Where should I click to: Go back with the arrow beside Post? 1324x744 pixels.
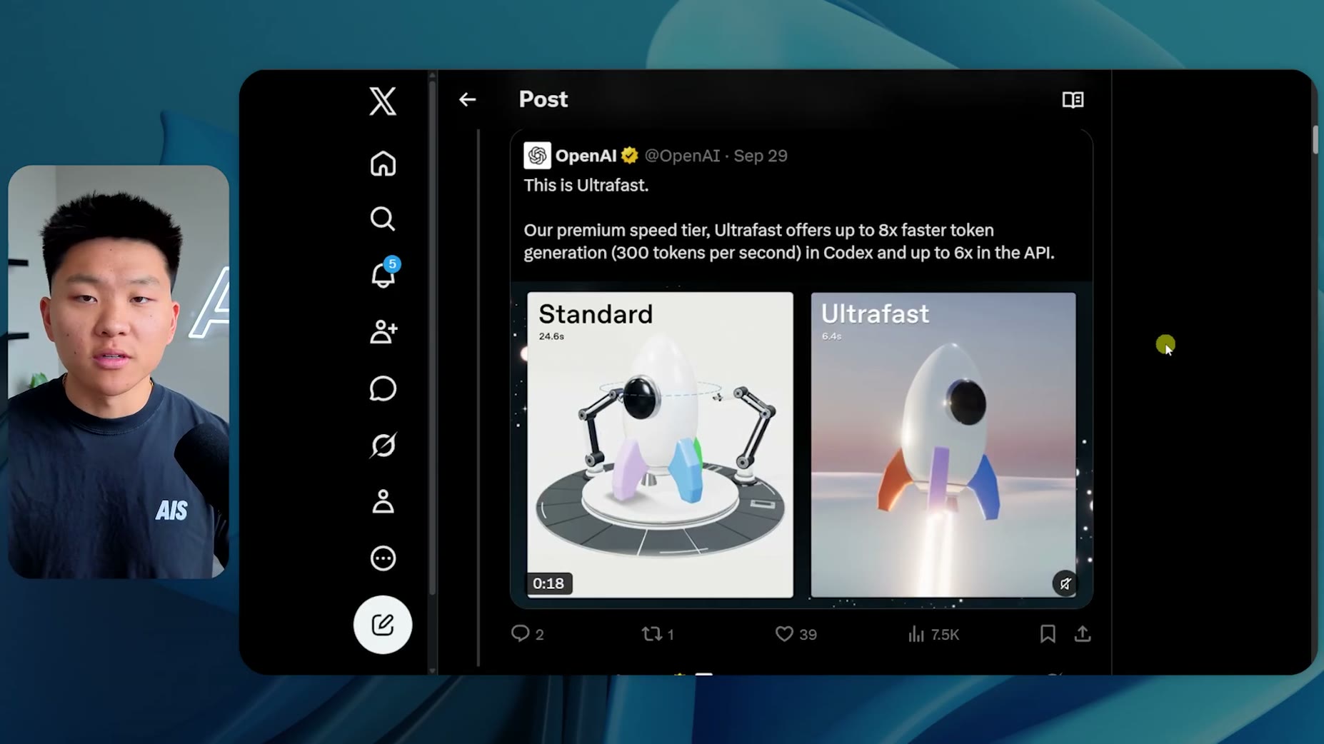click(x=467, y=99)
